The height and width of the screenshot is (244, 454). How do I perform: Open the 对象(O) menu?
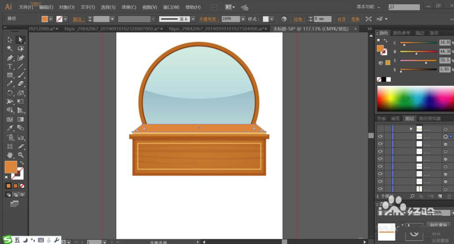coord(67,7)
